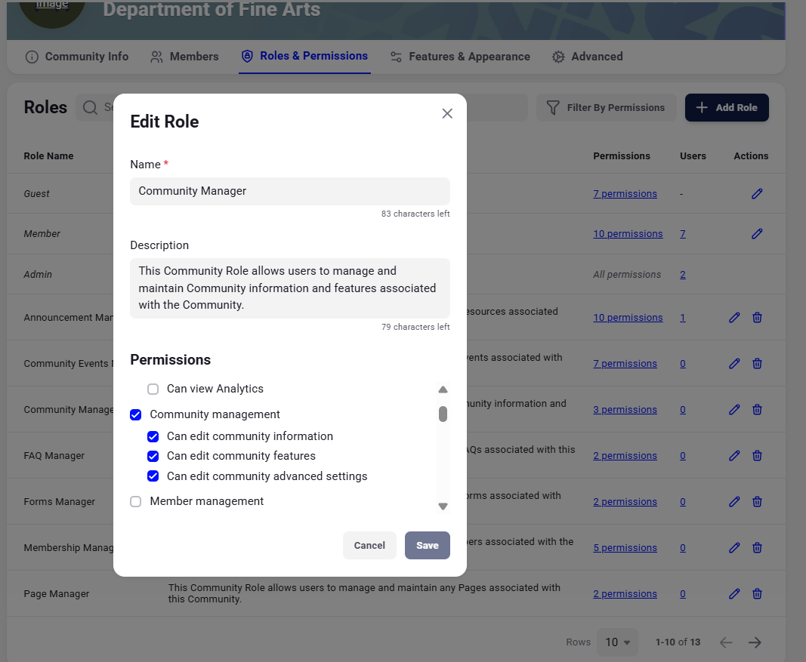806x662 pixels.
Task: Go to the Advanced tab
Action: coord(587,57)
